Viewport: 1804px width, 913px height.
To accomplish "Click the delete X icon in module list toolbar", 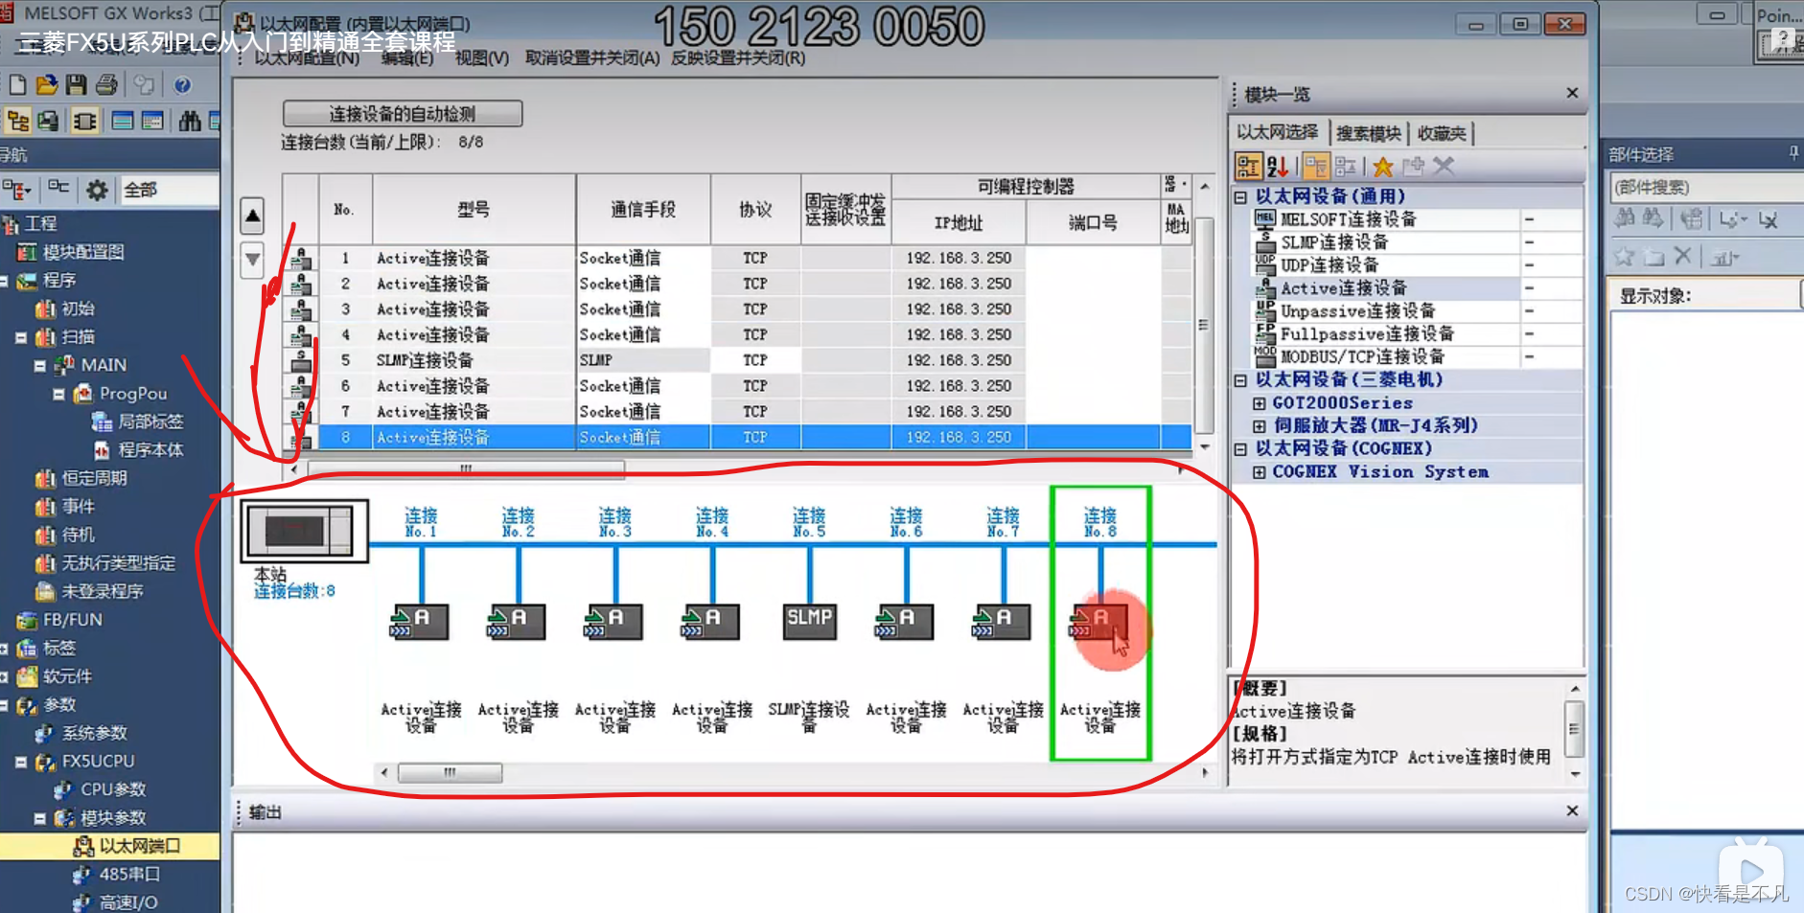I will 1444,167.
